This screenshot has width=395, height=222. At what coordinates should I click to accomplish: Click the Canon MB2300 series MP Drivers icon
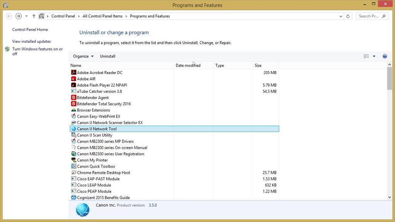[x=74, y=141]
